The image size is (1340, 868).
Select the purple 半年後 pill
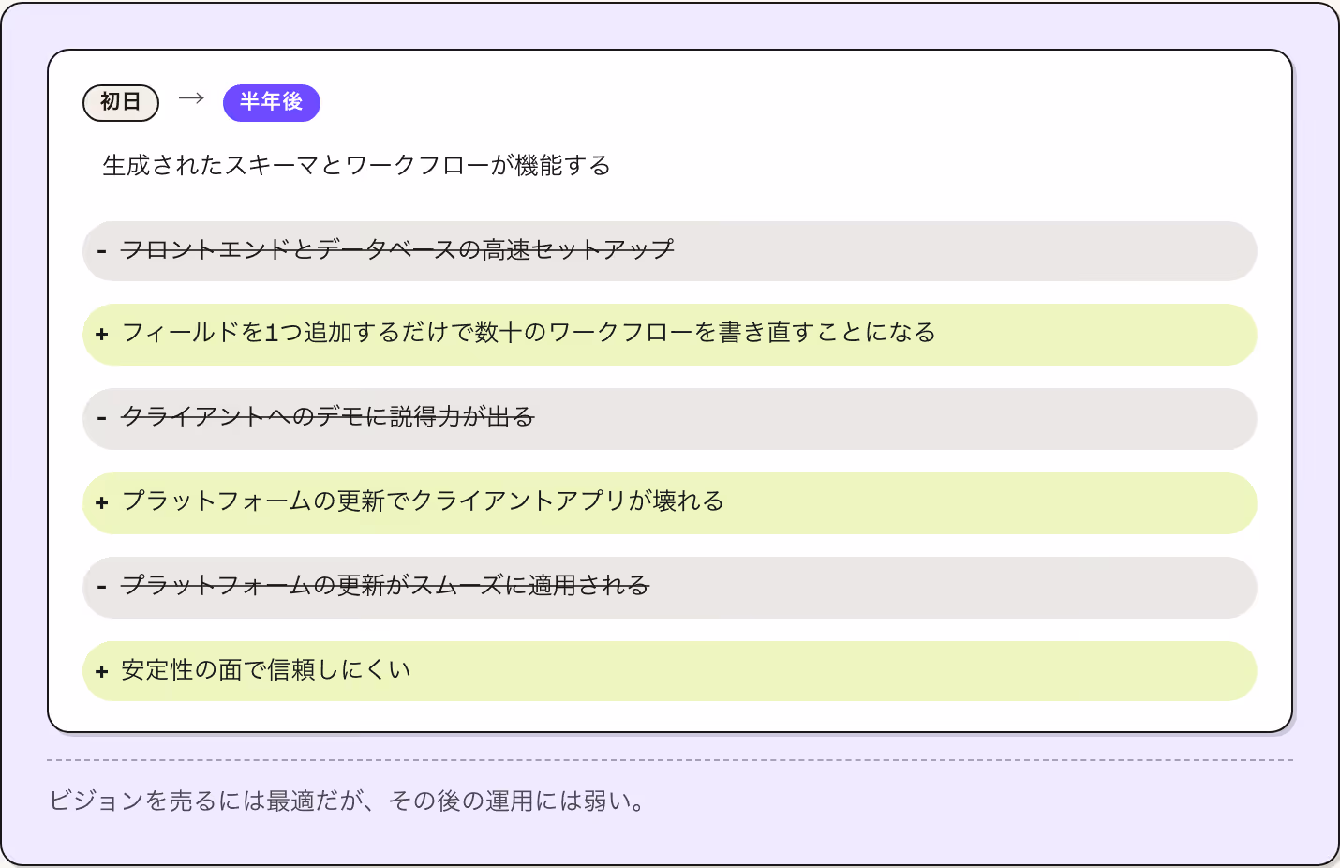(272, 102)
